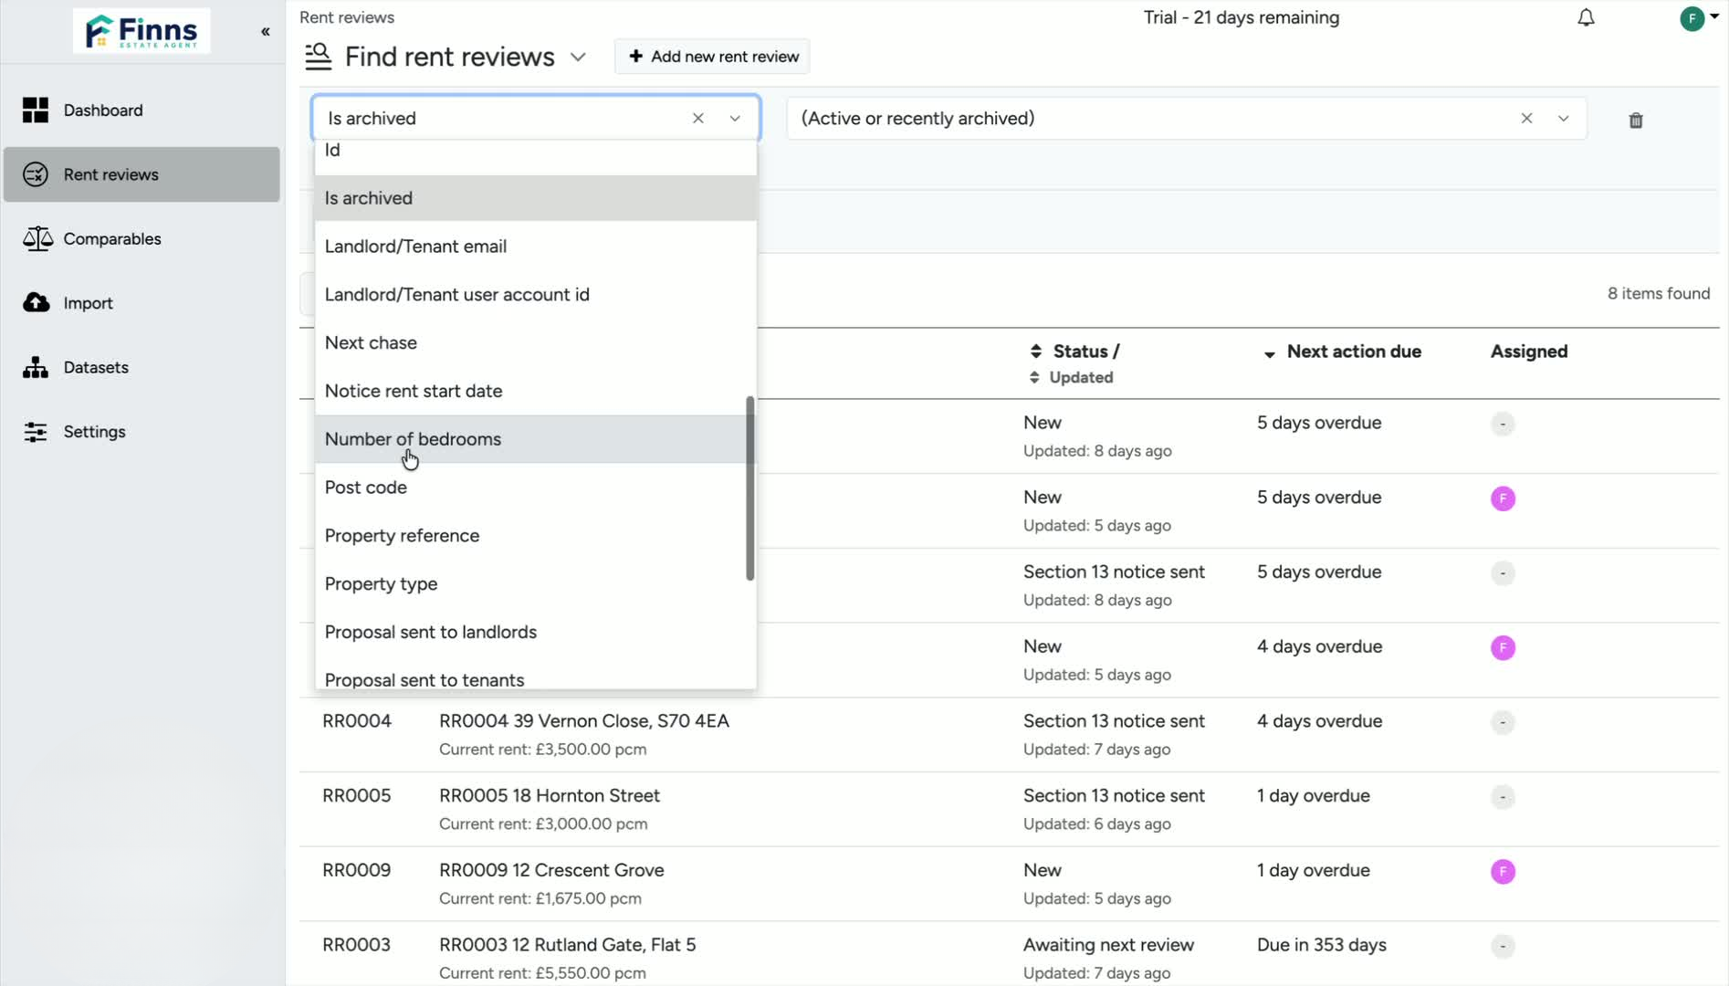Image resolution: width=1729 pixels, height=986 pixels.
Task: Click the unassigned dash on RR0005 row
Action: click(1504, 798)
